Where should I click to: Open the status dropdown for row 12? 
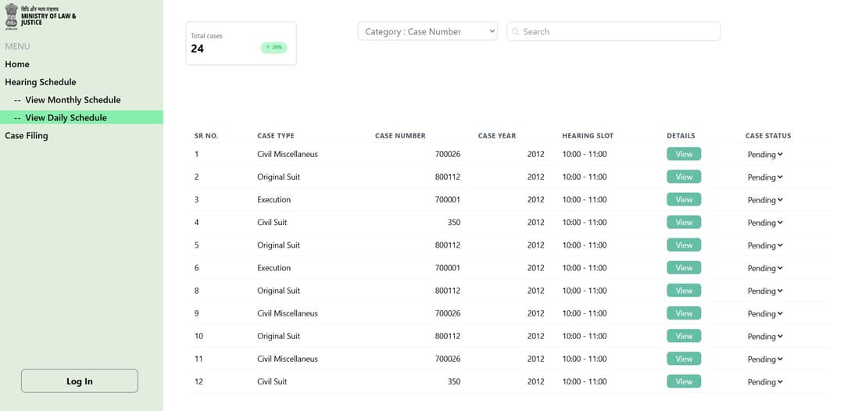coord(765,382)
